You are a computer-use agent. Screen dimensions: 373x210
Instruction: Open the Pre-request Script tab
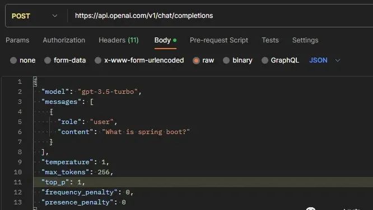[219, 40]
